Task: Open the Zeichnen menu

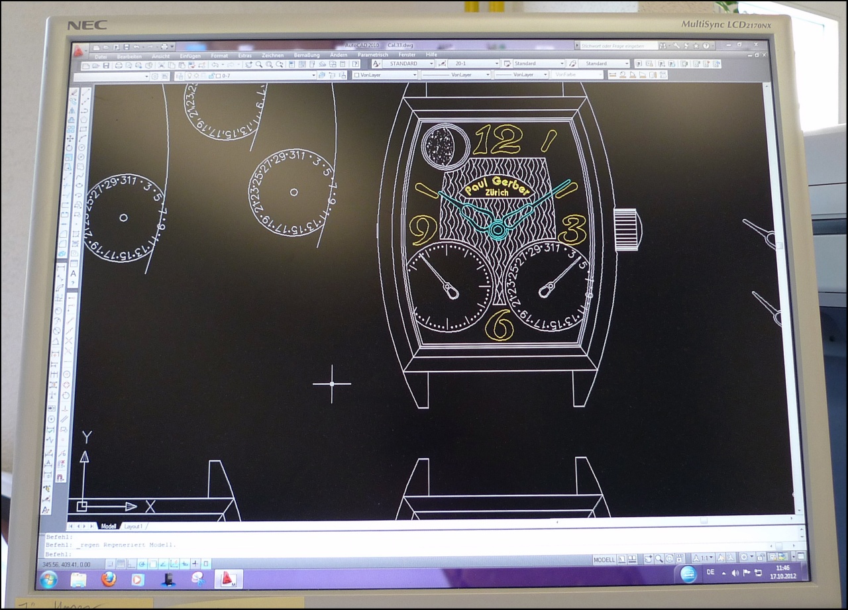Action: (272, 55)
